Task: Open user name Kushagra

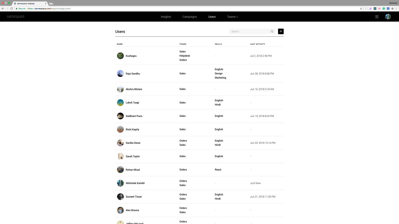Action: click(x=131, y=56)
